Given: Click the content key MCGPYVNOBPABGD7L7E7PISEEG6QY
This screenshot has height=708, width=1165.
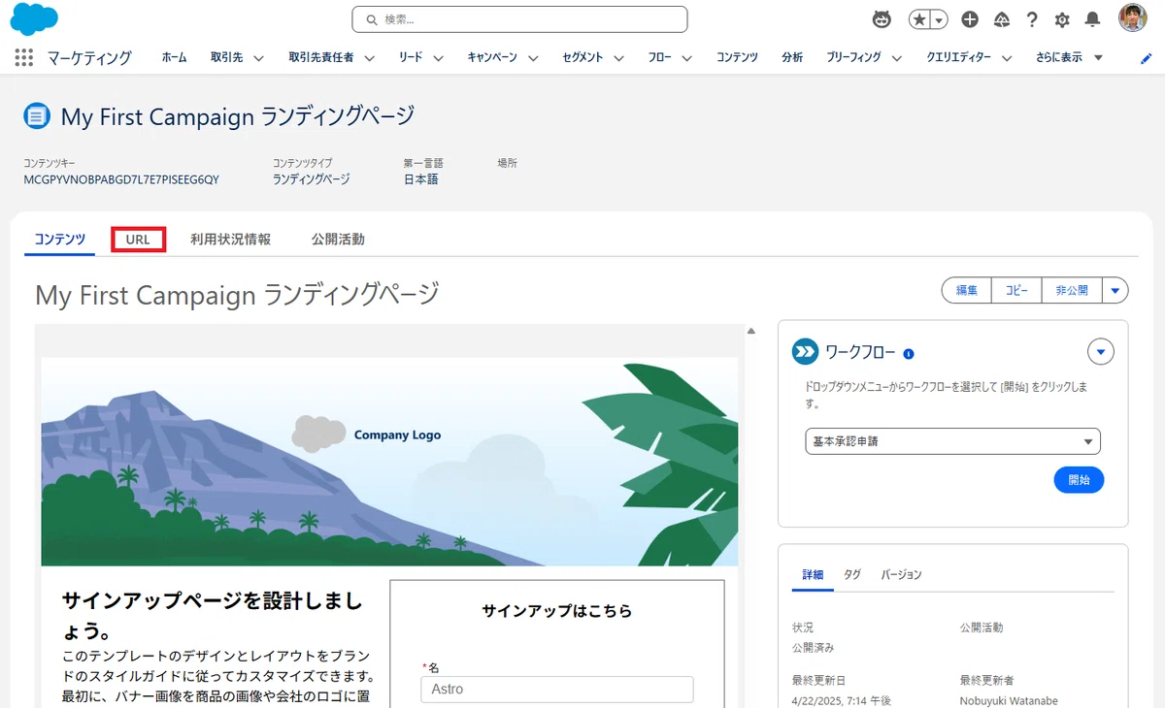Looking at the screenshot, I should click(x=121, y=179).
